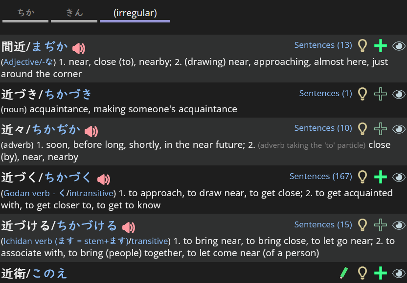Click the green pencil icon for 近衛
Viewport: 407px width, 283px height.
click(344, 273)
